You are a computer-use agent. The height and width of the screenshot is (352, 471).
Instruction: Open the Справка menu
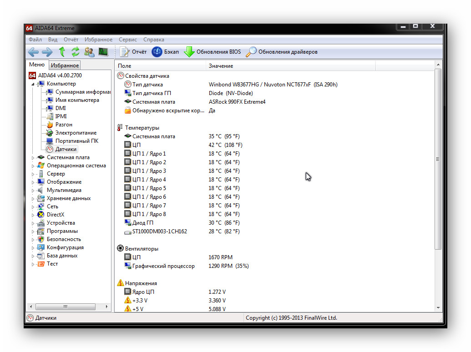click(x=154, y=40)
